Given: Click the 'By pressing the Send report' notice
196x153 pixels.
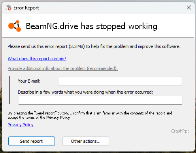Looking at the screenshot, I should (x=90, y=115).
